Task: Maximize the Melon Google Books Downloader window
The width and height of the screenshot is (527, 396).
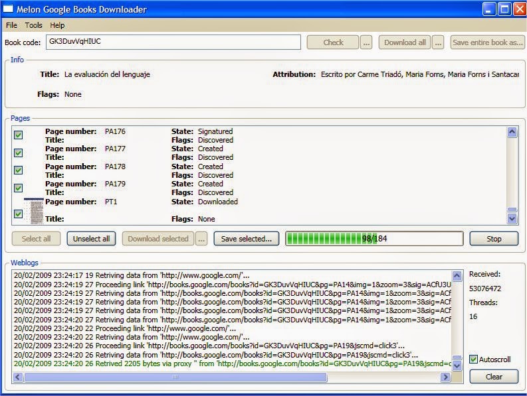Action: 504,9
